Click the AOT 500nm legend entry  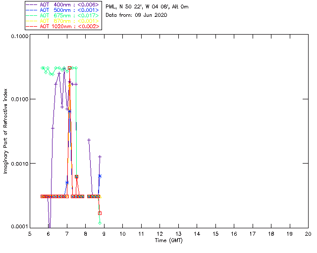[x=63, y=10]
